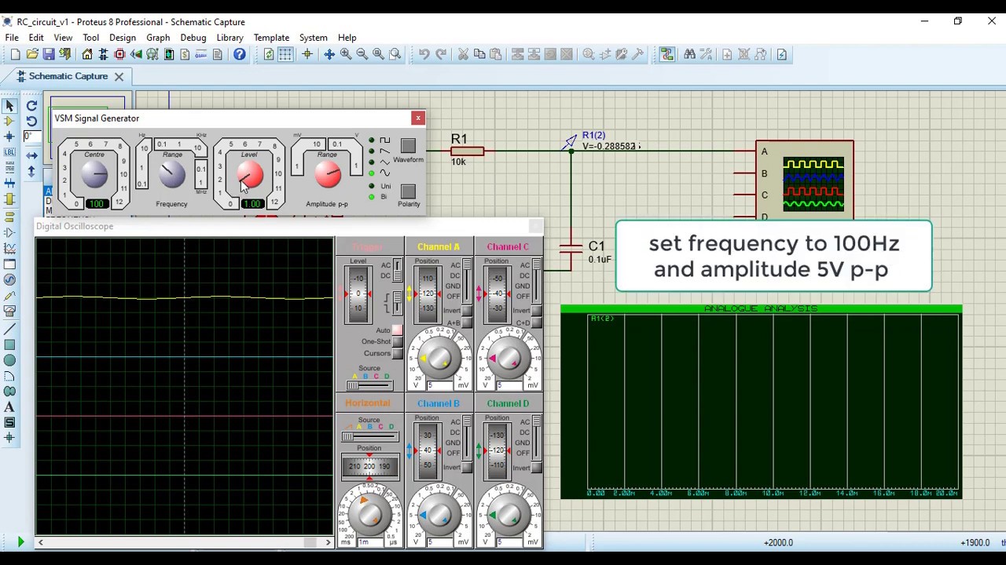Image resolution: width=1006 pixels, height=565 pixels.
Task: Click the undo arrow icon
Action: (x=424, y=54)
